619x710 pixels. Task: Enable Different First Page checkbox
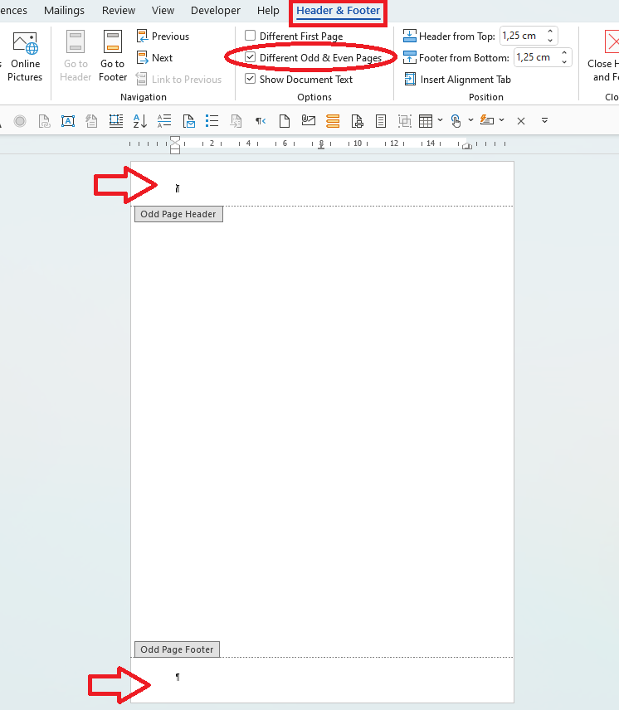[x=250, y=36]
